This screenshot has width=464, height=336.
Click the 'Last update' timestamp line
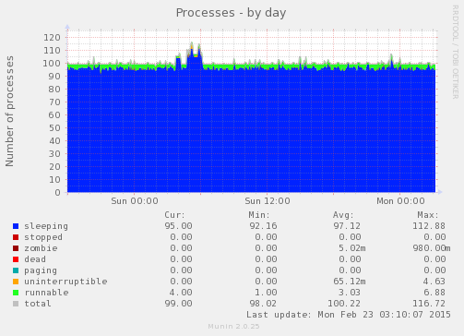coord(349,315)
